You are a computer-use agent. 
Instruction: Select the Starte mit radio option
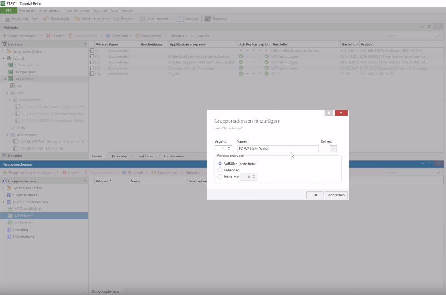pos(220,177)
